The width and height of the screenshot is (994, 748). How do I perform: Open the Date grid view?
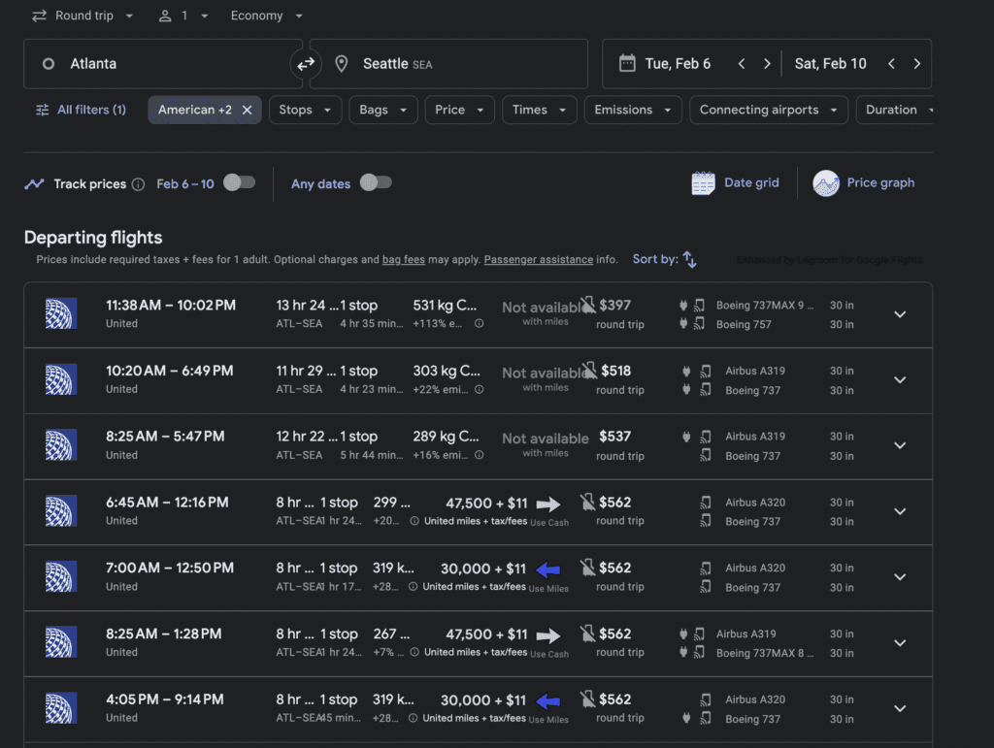click(735, 182)
